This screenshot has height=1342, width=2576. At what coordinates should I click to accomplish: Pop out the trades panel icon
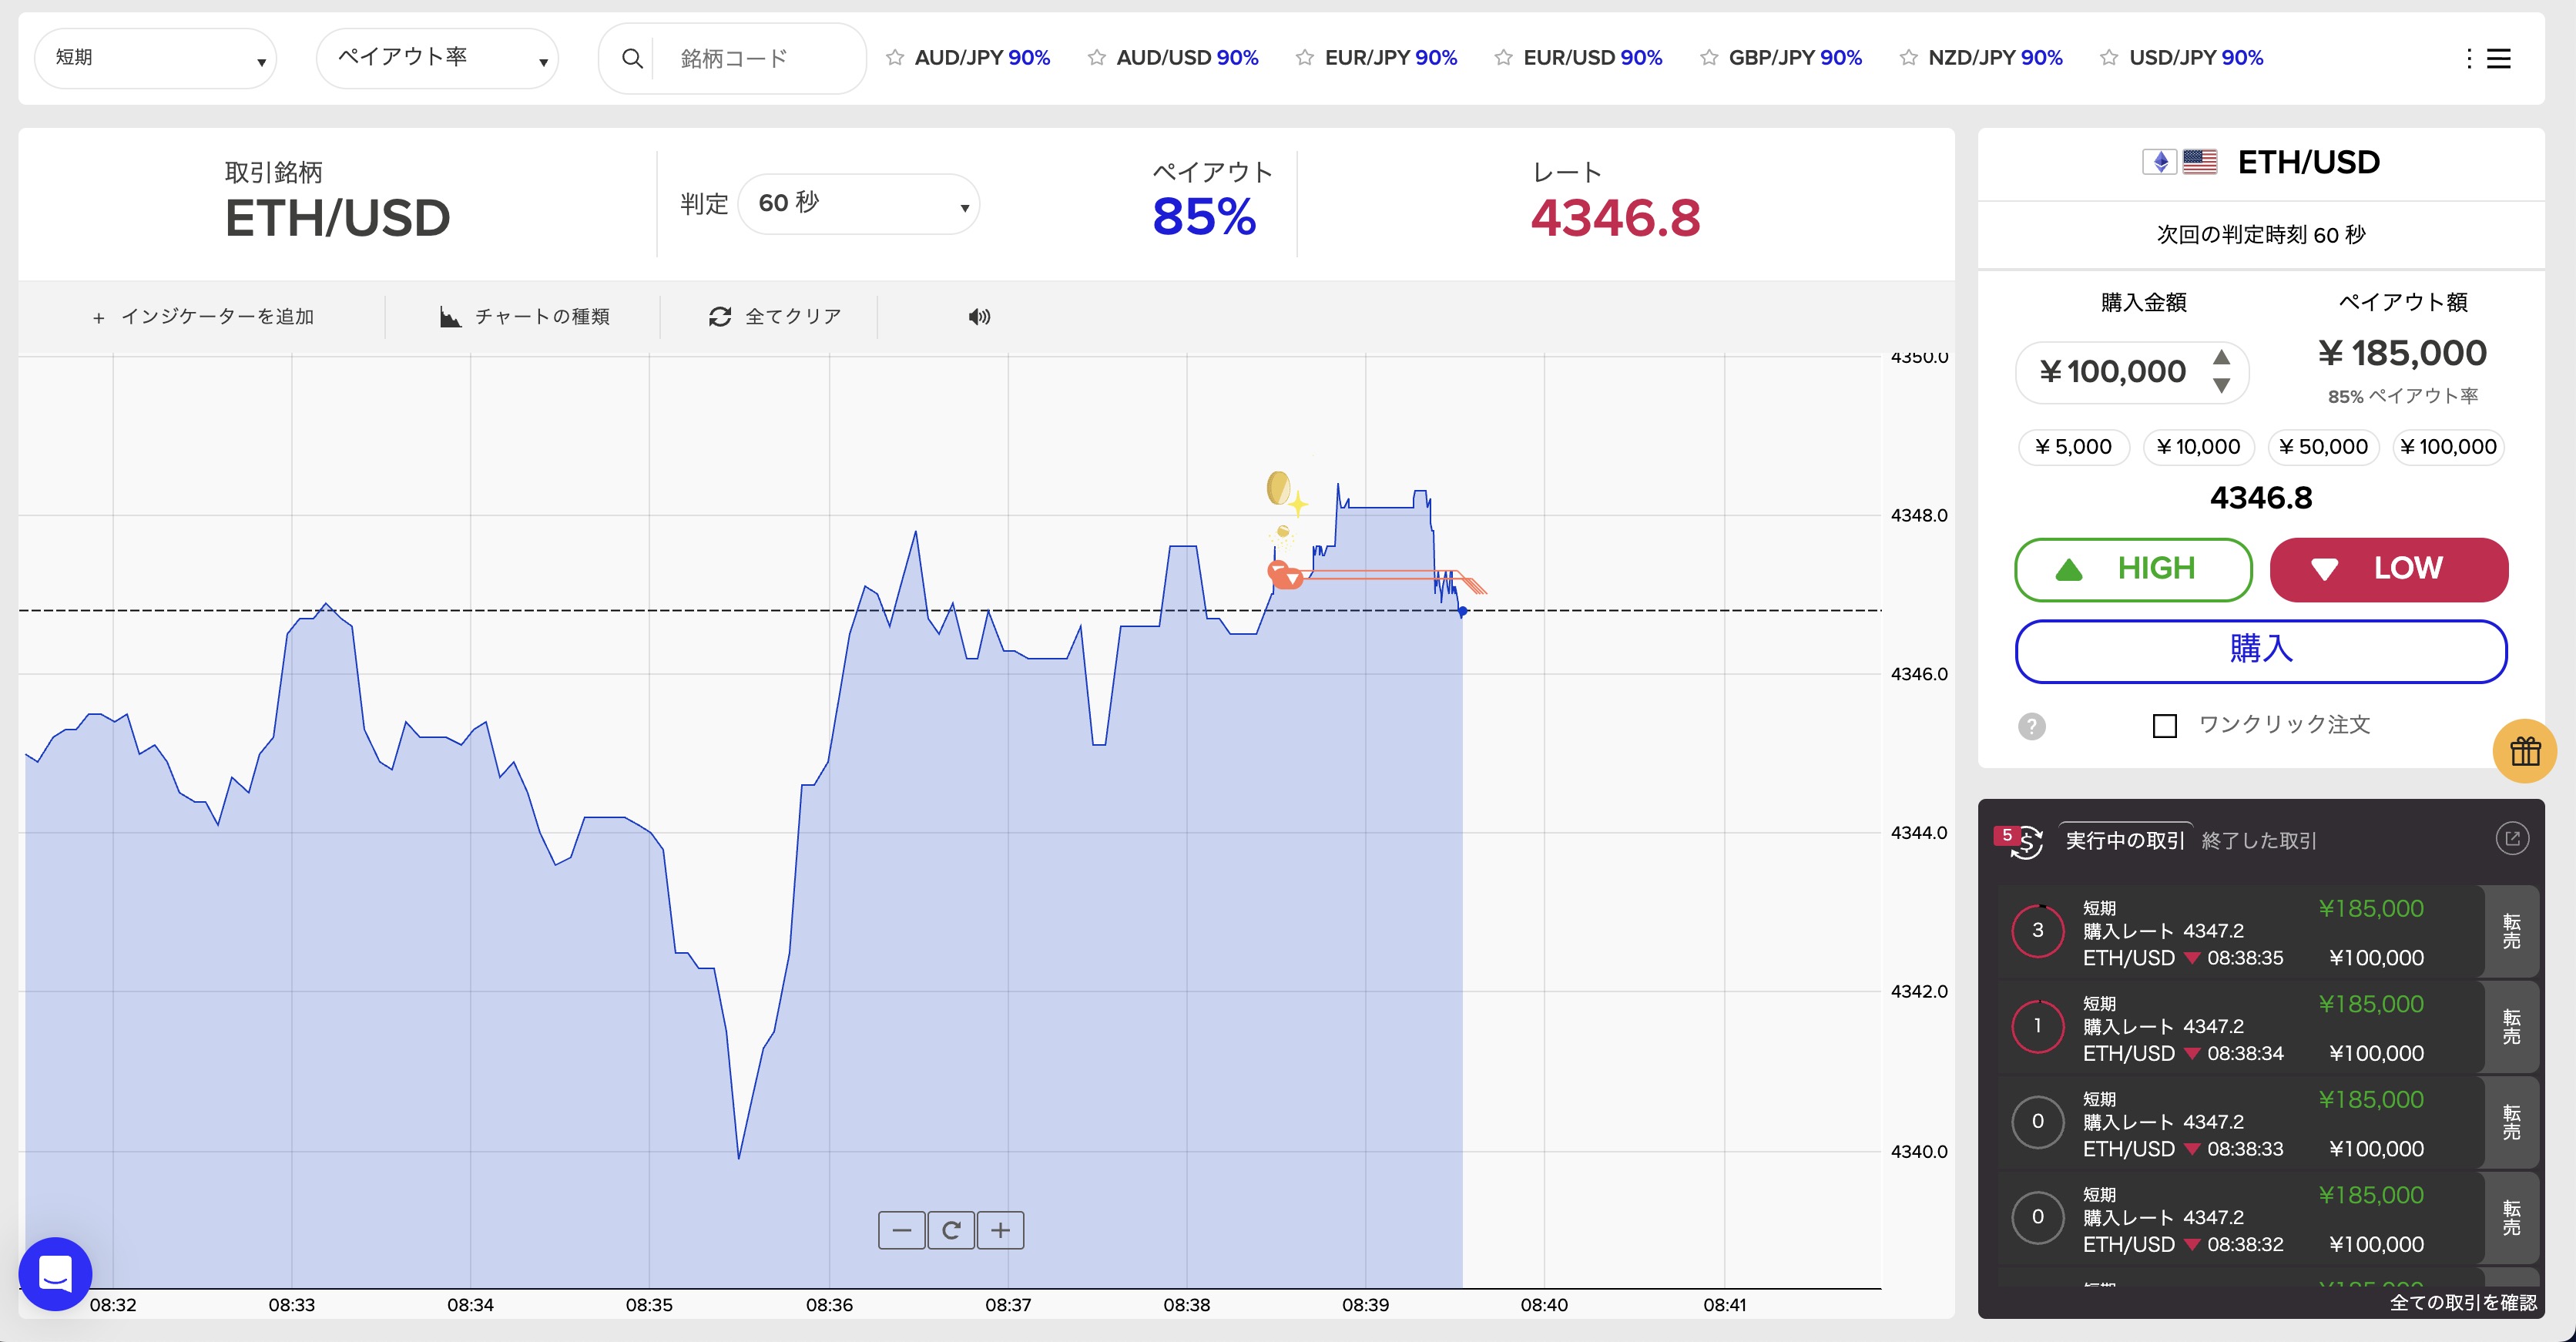pos(2512,839)
